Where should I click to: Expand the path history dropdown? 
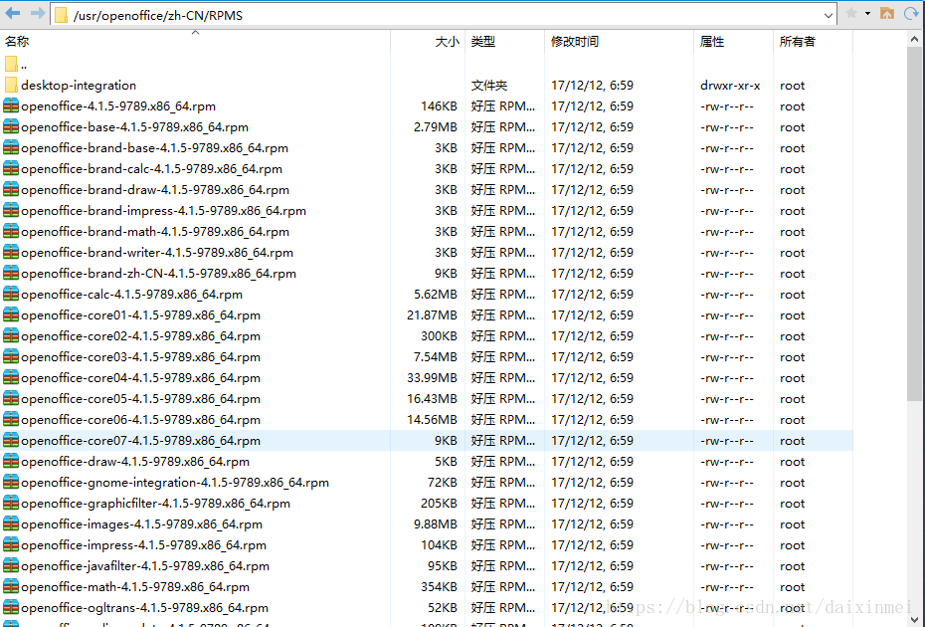[x=829, y=15]
